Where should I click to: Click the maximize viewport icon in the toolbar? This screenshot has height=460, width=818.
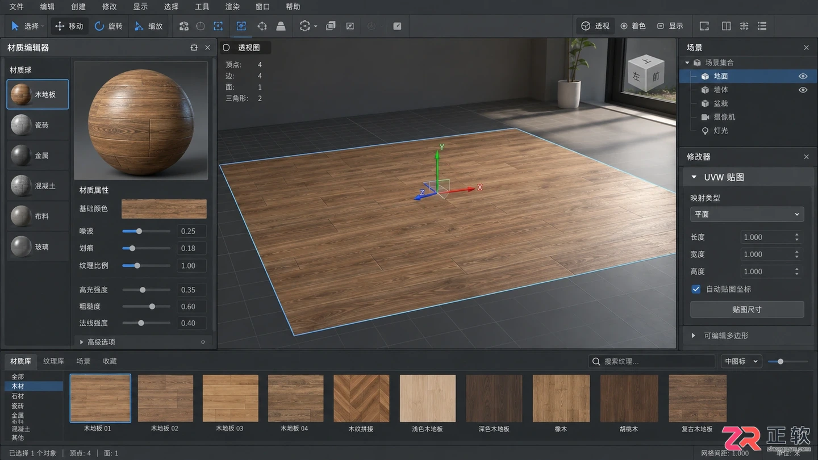coord(704,26)
